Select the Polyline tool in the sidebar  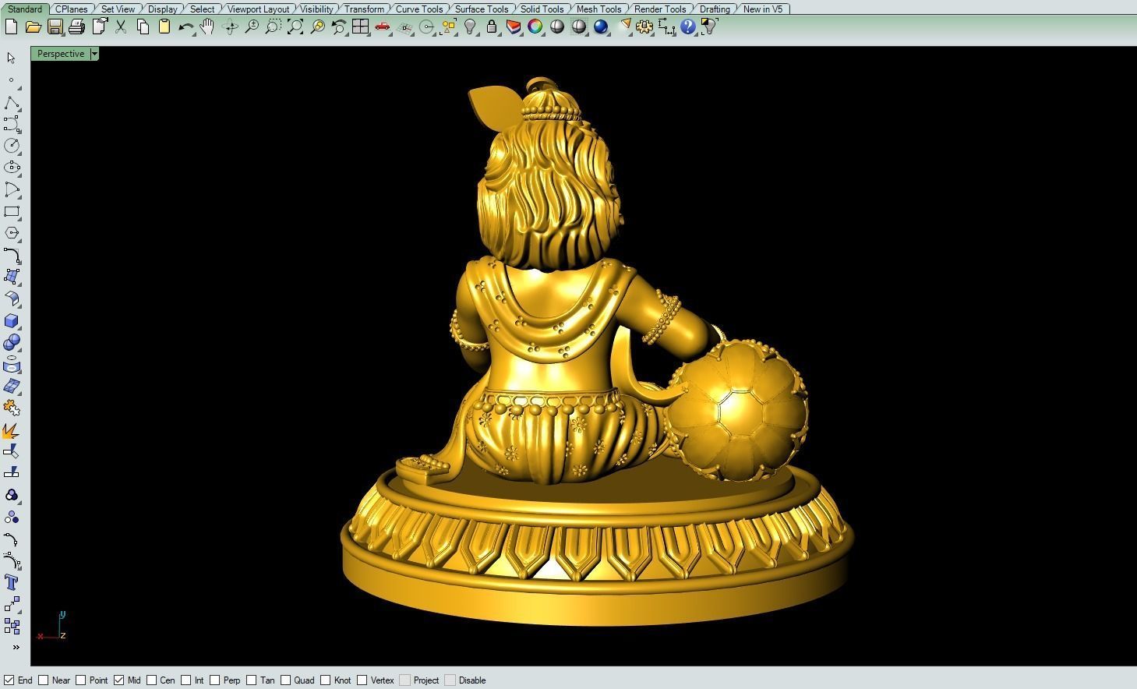tap(12, 103)
